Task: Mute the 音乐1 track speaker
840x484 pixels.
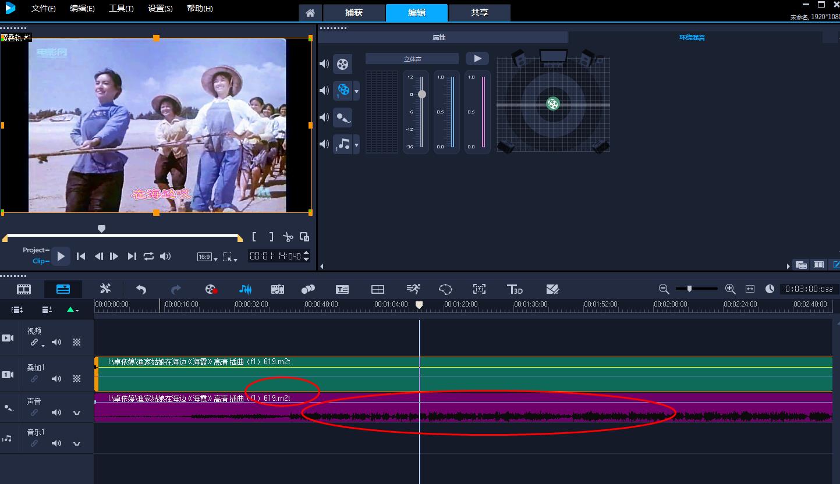Action: point(56,443)
